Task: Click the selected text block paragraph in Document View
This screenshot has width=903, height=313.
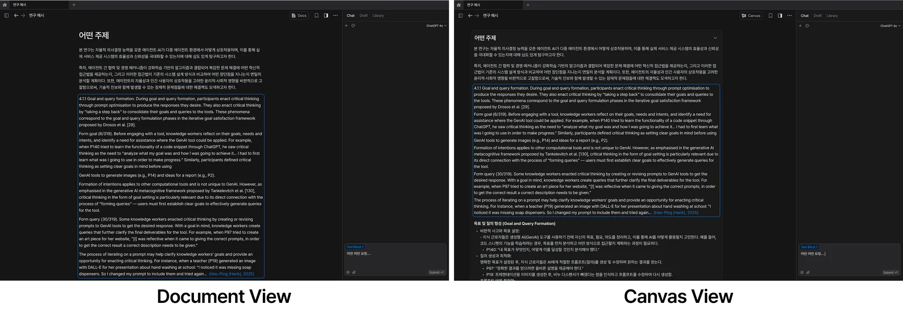Action: click(171, 186)
